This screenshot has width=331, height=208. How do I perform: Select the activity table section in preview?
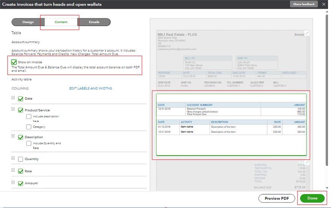coord(231,125)
